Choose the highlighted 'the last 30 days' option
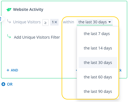 [x=98, y=63]
